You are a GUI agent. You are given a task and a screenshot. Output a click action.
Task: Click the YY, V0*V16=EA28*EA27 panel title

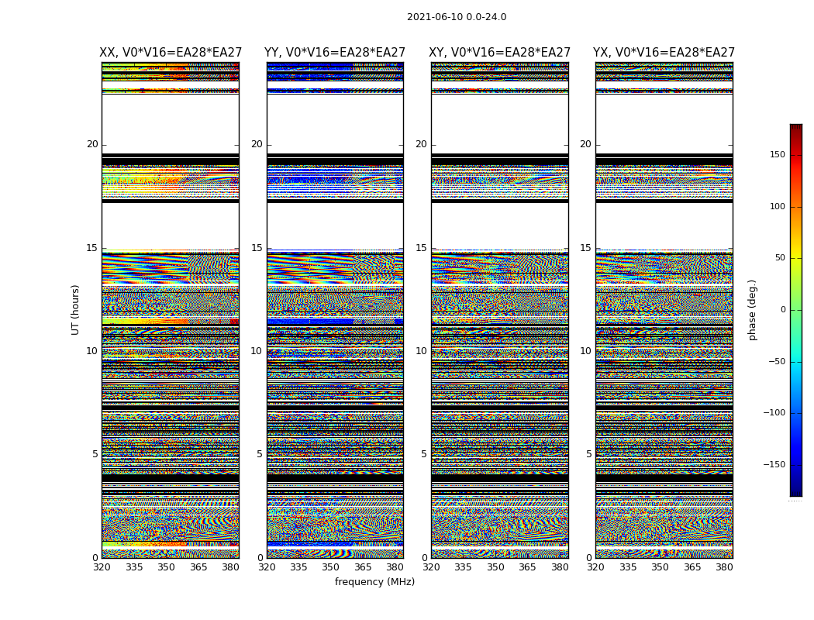[335, 53]
